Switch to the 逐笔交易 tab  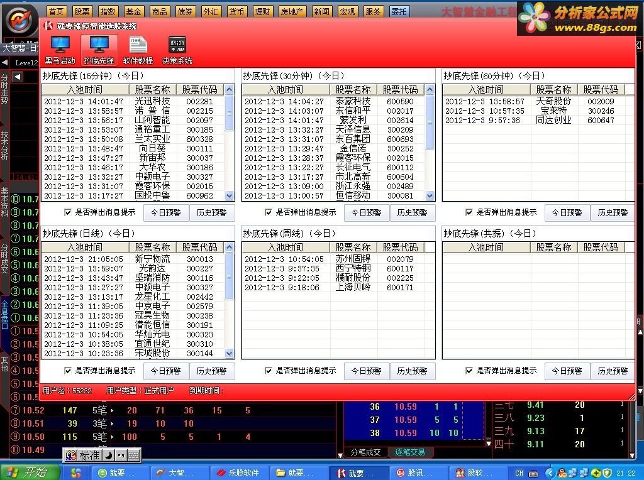[x=409, y=452]
